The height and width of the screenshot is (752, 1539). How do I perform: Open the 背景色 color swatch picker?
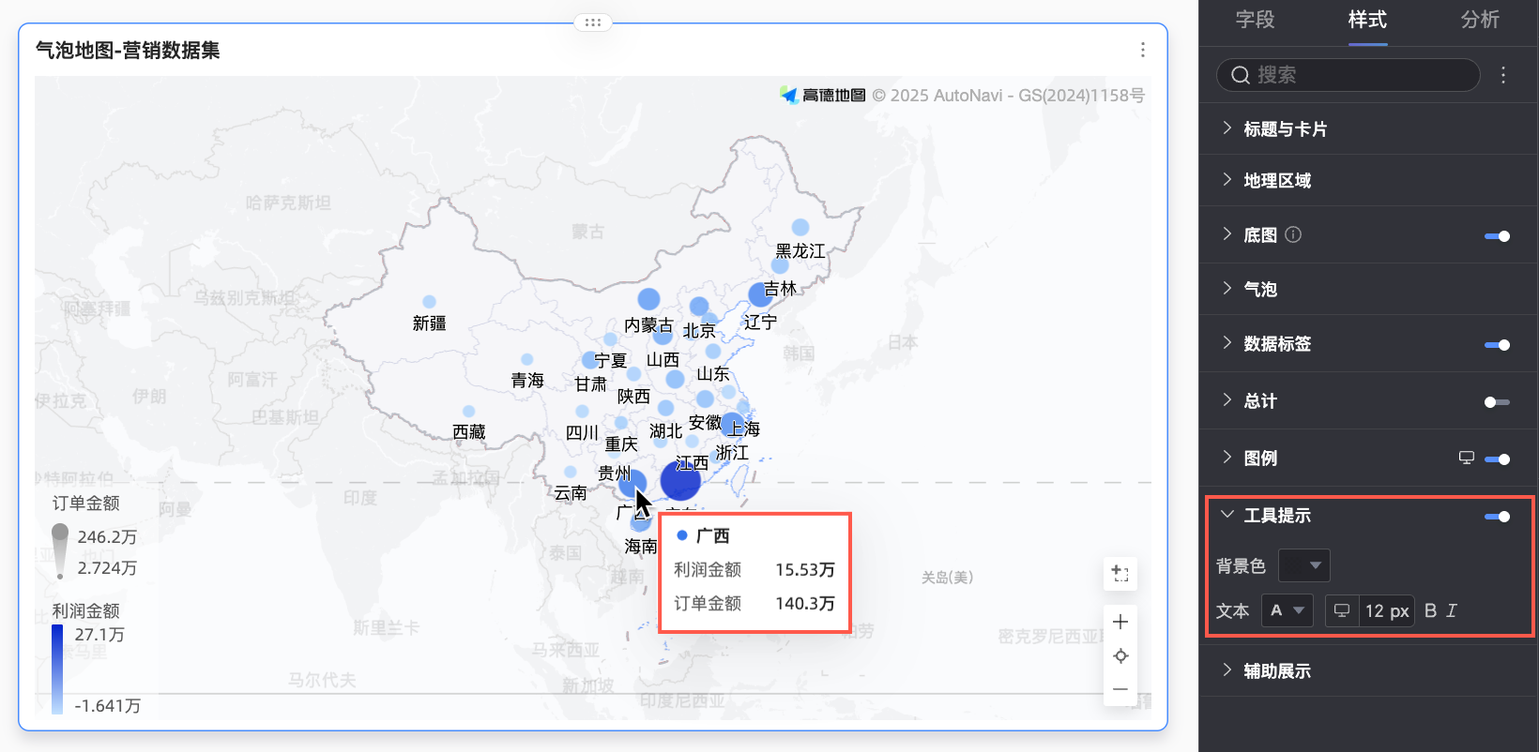click(x=1304, y=565)
